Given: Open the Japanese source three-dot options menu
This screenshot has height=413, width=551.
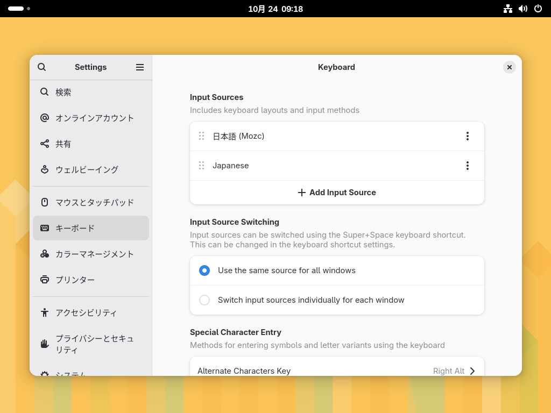Looking at the screenshot, I should pos(467,166).
